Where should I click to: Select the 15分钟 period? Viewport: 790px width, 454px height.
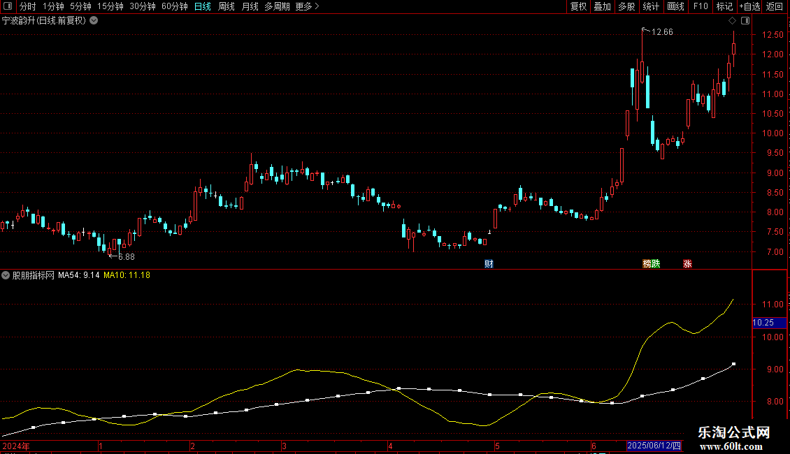coord(110,6)
